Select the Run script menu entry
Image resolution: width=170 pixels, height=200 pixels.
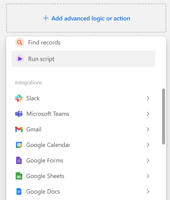click(83, 59)
